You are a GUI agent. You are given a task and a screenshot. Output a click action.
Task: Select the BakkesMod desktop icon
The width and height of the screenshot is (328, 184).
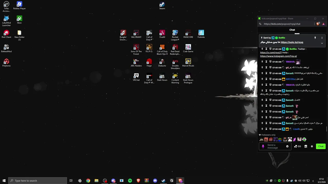click(6, 49)
